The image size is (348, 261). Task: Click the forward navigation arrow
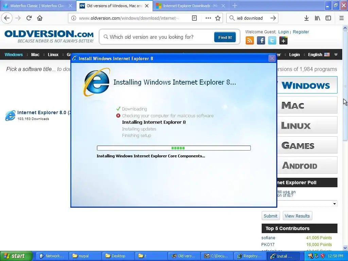click(x=18, y=18)
